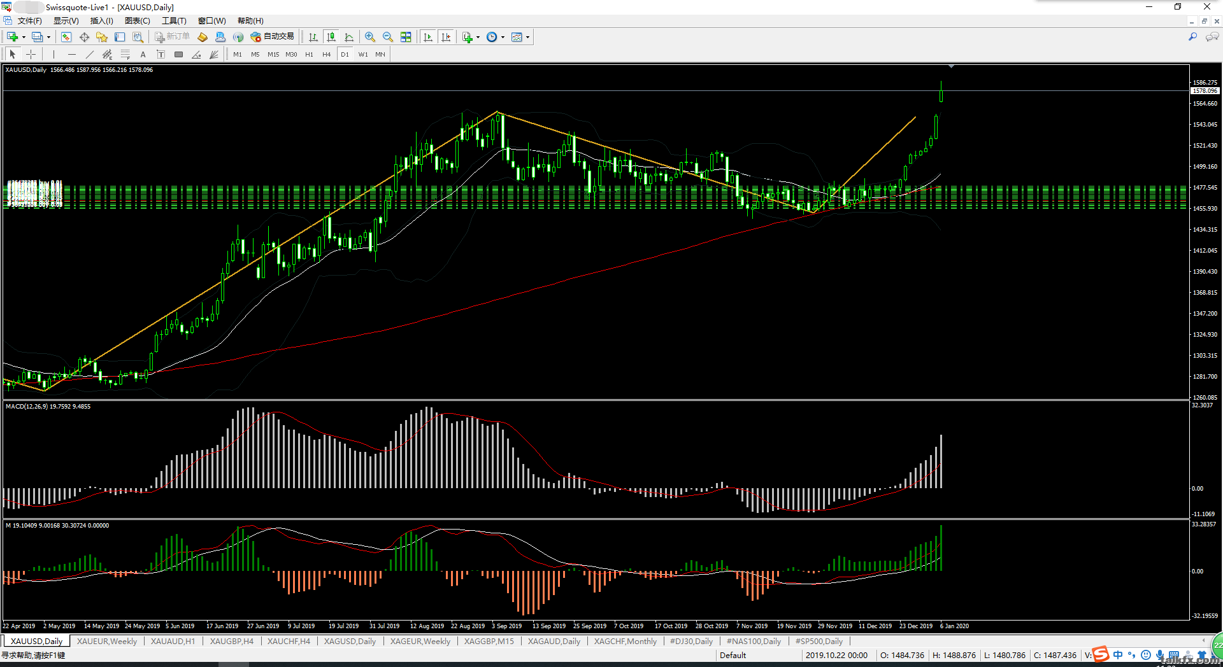Screen dimensions: 1223x667
Task: Select the gray rectangle tool
Action: [179, 54]
